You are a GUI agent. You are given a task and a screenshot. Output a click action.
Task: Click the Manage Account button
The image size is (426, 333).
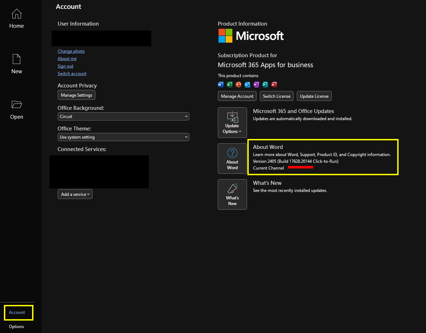pyautogui.click(x=237, y=96)
